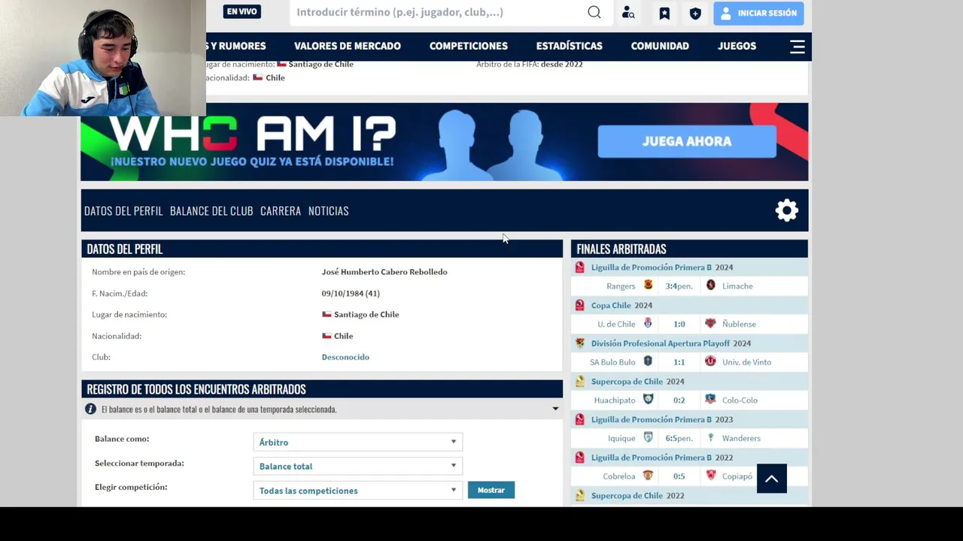
Task: Click the Univ. de Vinto team name
Action: [x=746, y=362]
